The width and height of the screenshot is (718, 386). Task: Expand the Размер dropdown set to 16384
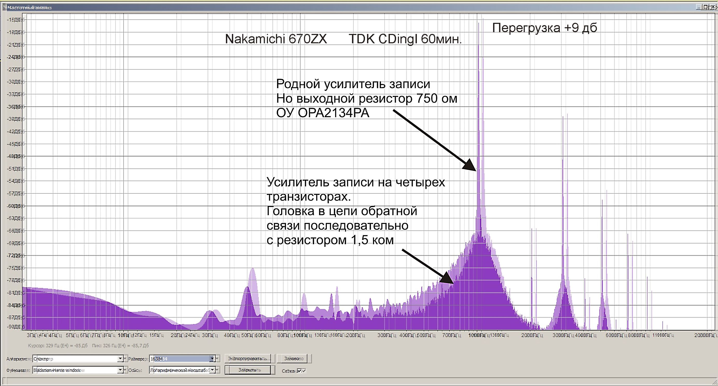212,359
